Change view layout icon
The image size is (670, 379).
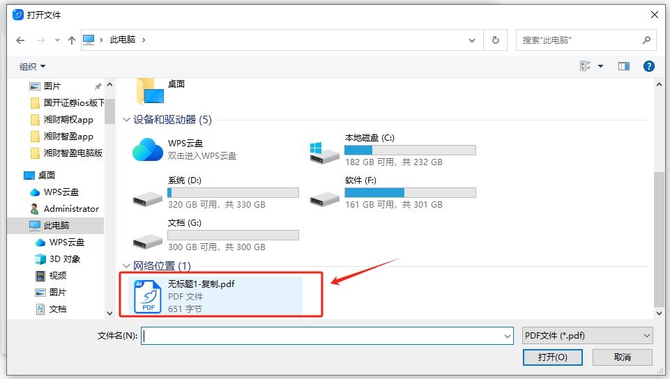585,65
